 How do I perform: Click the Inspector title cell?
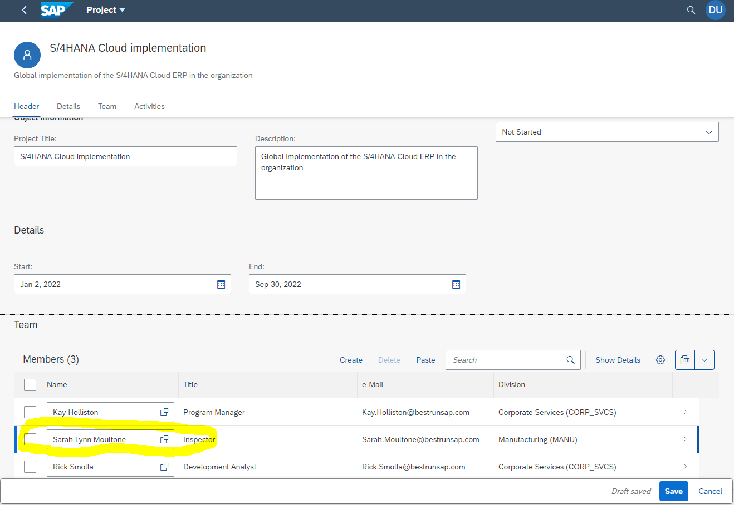tap(199, 439)
